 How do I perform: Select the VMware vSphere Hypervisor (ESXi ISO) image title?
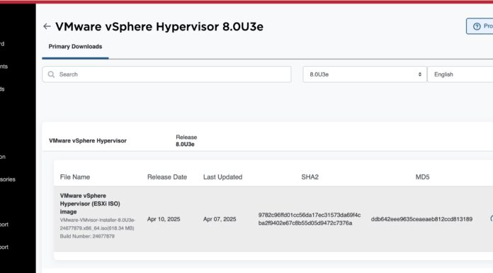coord(90,204)
